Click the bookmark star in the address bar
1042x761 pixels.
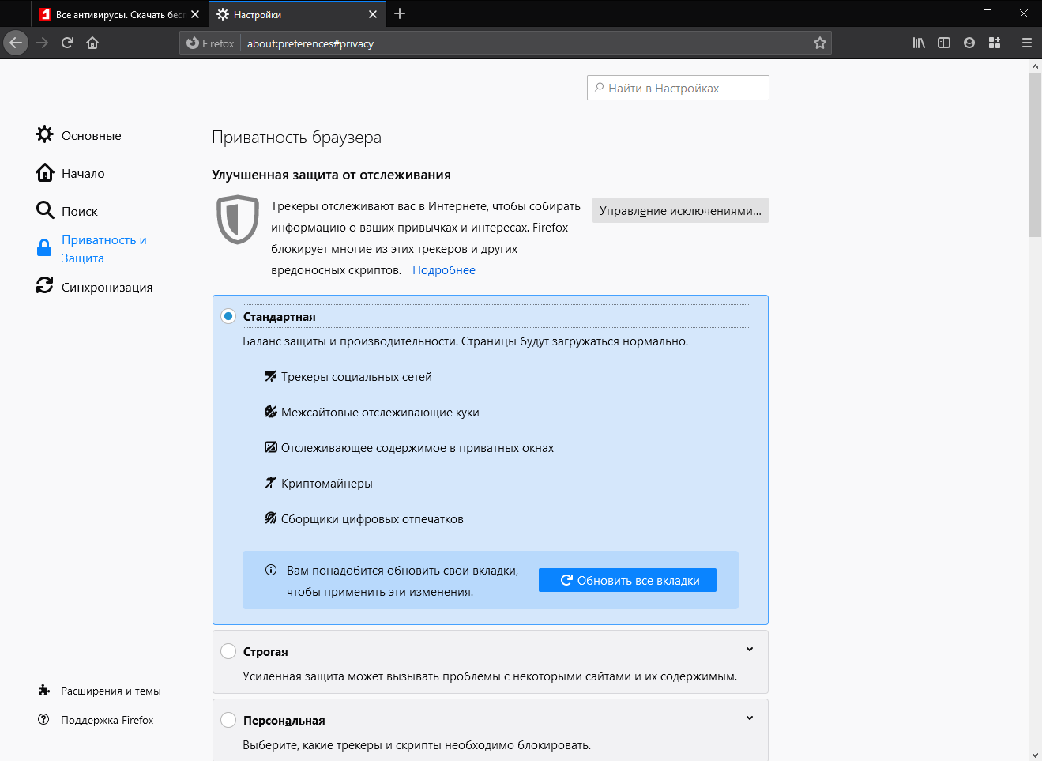tap(820, 43)
